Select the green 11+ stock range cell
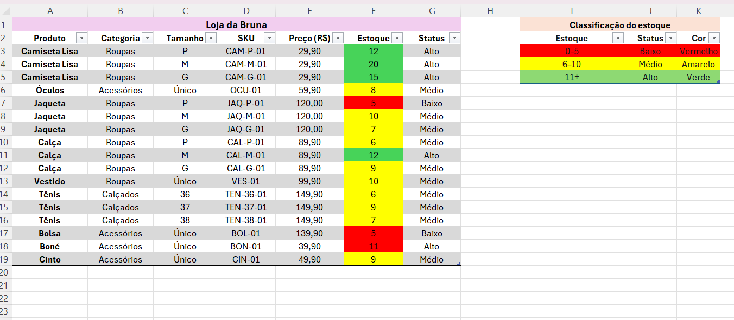The width and height of the screenshot is (734, 320). (x=572, y=77)
